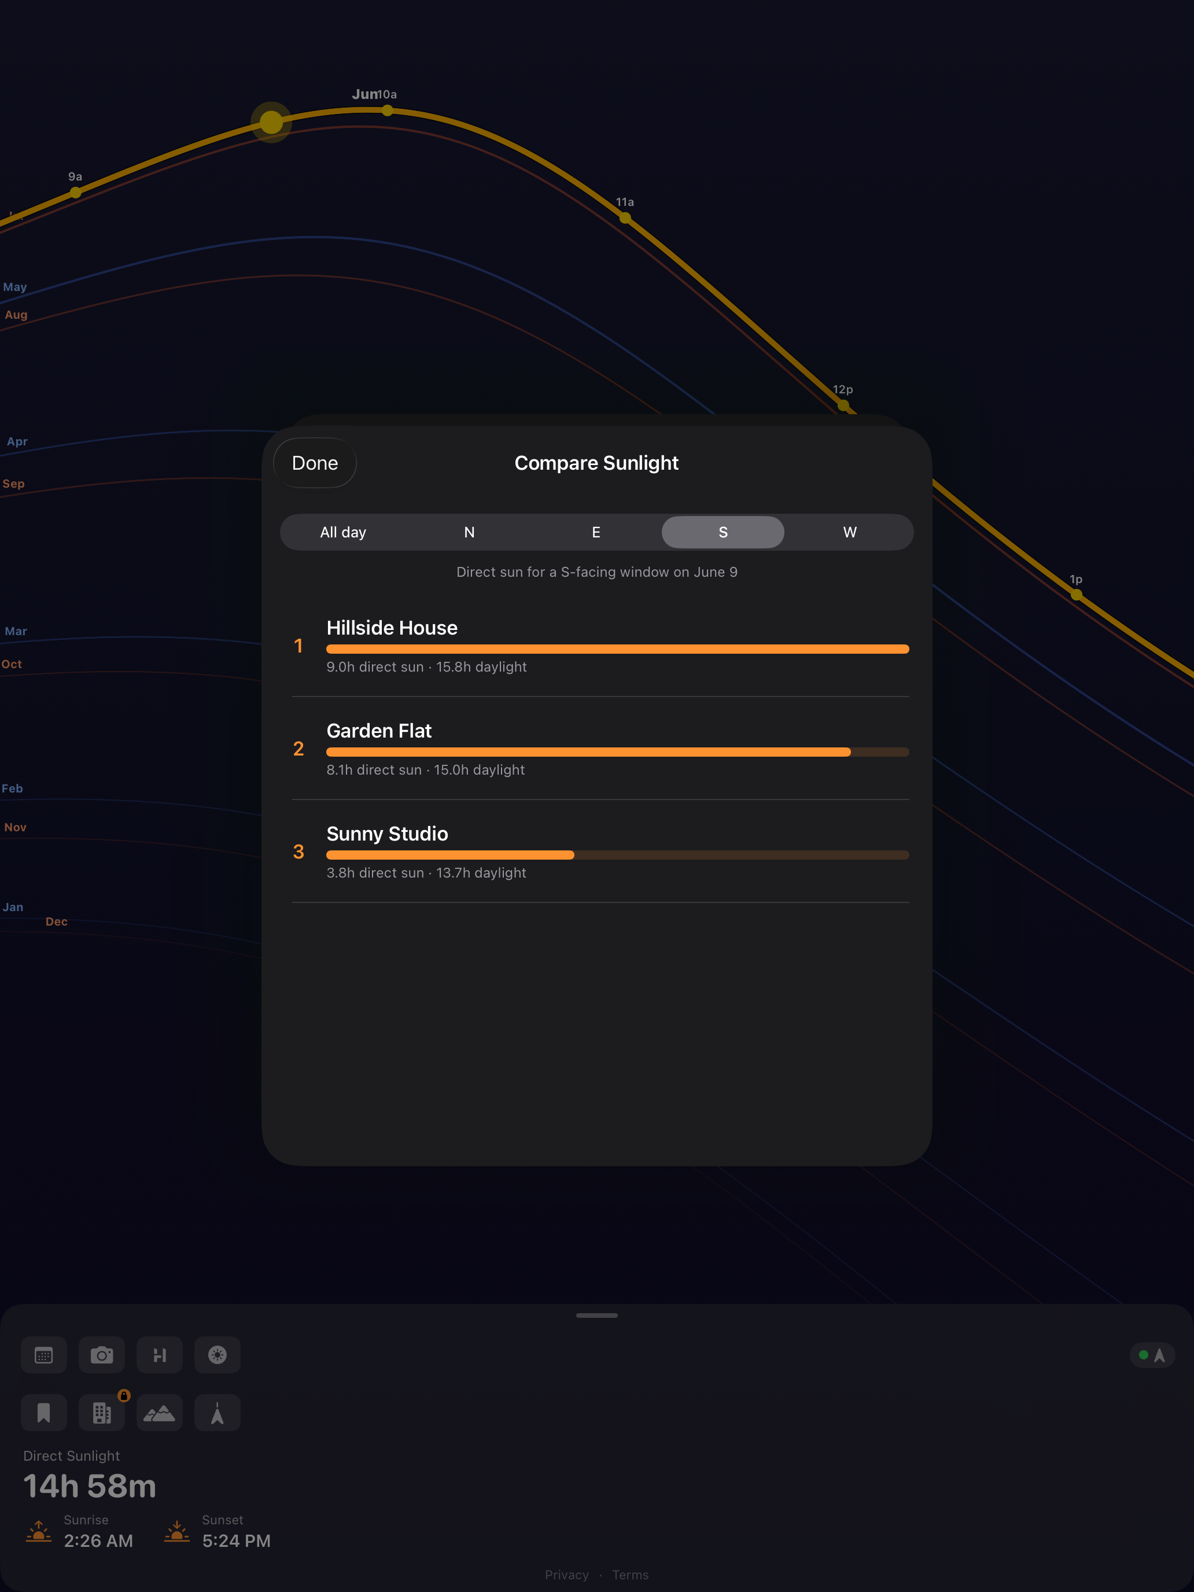Tap the sun circle icon in bottom toolbar
The image size is (1194, 1592).
(x=218, y=1355)
